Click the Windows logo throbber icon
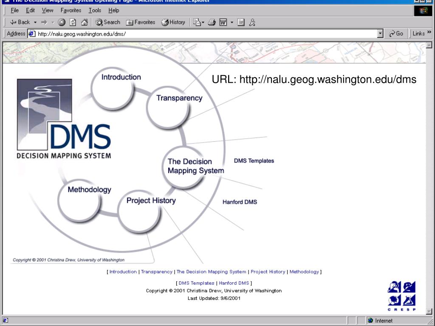Viewport: 435px width, 326px height. point(424,11)
